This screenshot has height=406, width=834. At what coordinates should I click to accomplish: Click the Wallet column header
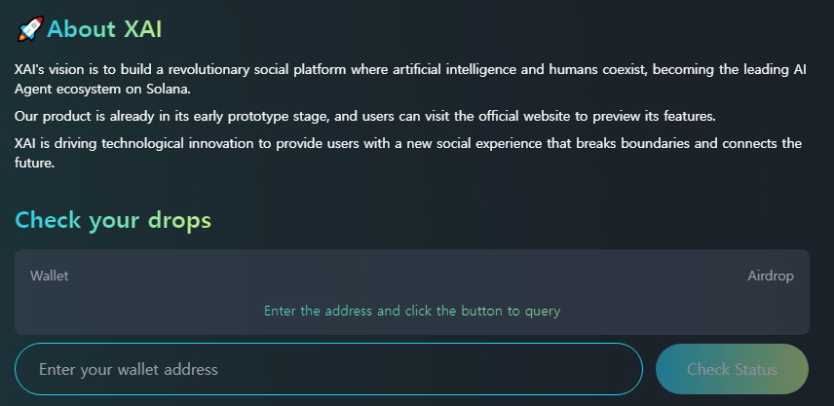[x=50, y=276]
